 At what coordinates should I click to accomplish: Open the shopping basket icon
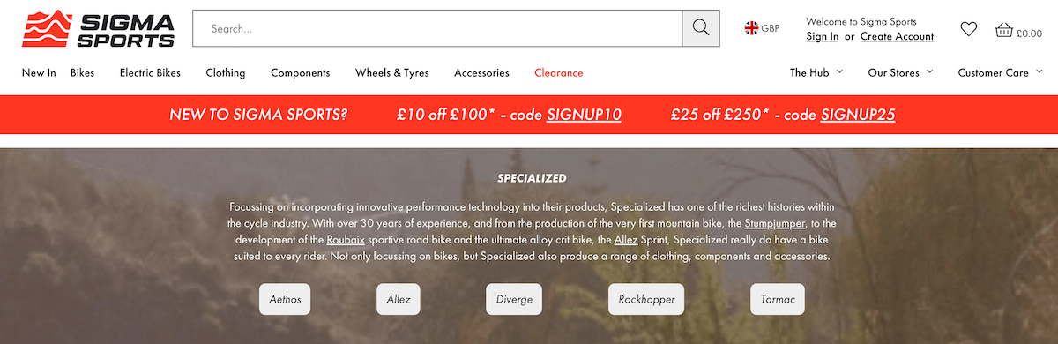(x=1003, y=30)
